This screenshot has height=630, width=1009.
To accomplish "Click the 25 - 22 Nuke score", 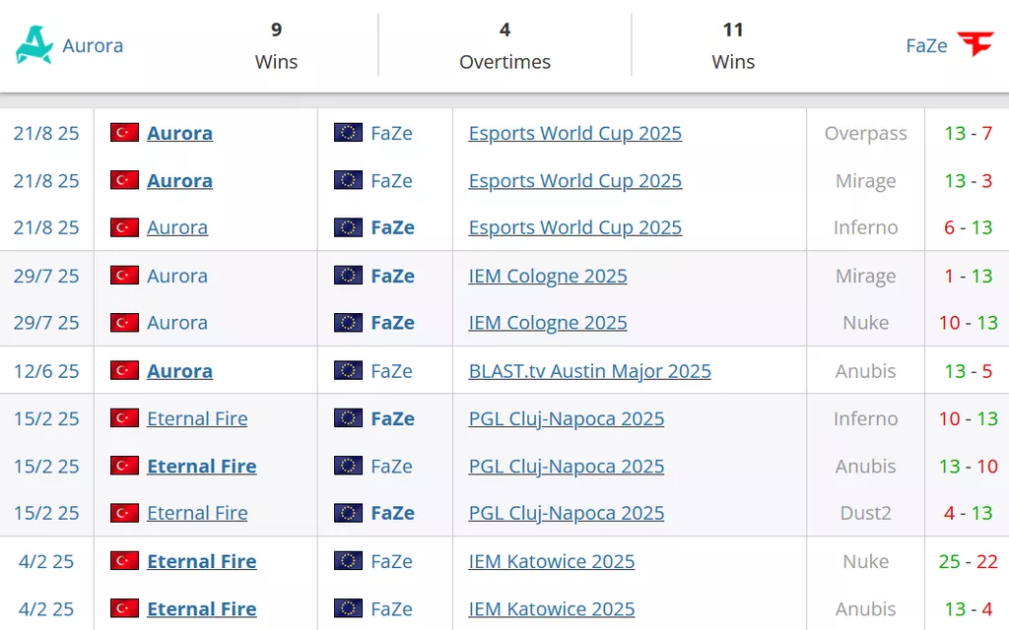I will [968, 561].
